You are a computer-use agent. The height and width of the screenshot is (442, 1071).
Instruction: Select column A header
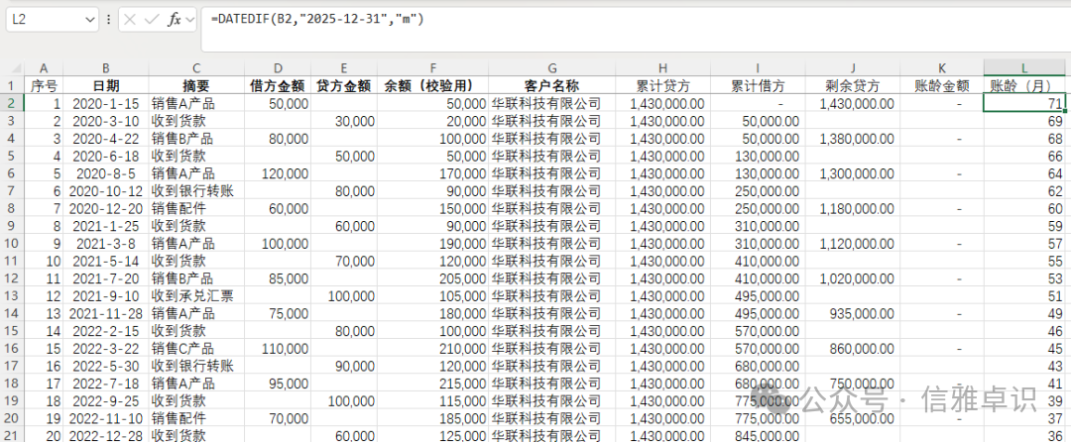(x=44, y=68)
